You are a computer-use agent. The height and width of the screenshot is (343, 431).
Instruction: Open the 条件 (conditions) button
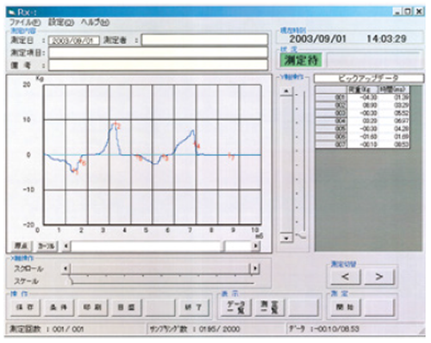[59, 308]
